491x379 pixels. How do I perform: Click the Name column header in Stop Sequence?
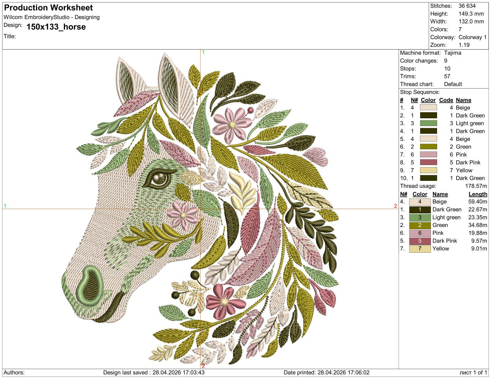(463, 100)
